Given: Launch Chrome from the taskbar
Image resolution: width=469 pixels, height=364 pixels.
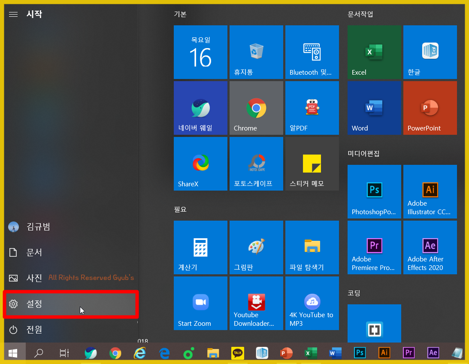Looking at the screenshot, I should click(x=115, y=353).
